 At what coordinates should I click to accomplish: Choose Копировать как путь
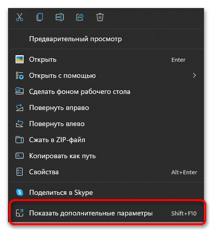click(x=107, y=156)
